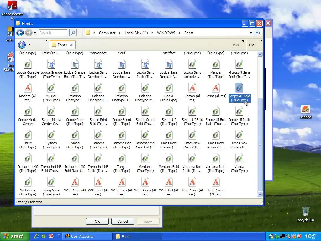This screenshot has width=321, height=241.
Task: Navigate to Computer in the address bar
Action: click(x=107, y=33)
